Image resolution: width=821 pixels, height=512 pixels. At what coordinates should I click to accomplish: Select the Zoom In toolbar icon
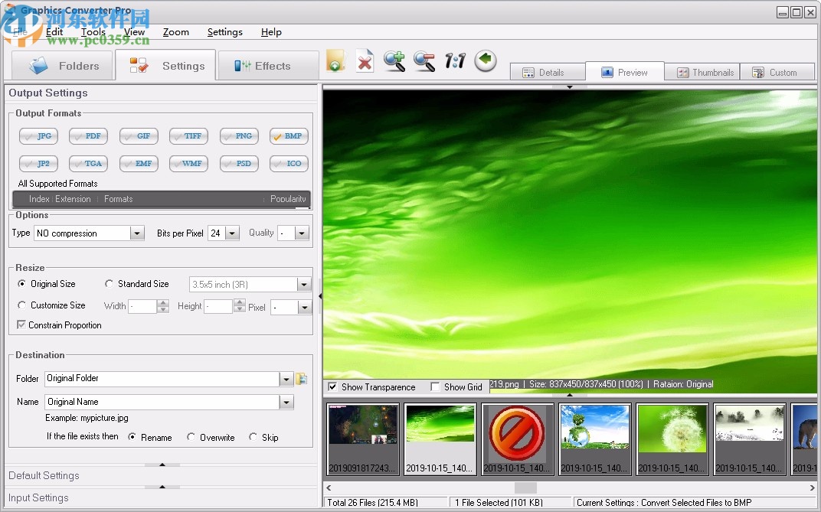(x=394, y=60)
